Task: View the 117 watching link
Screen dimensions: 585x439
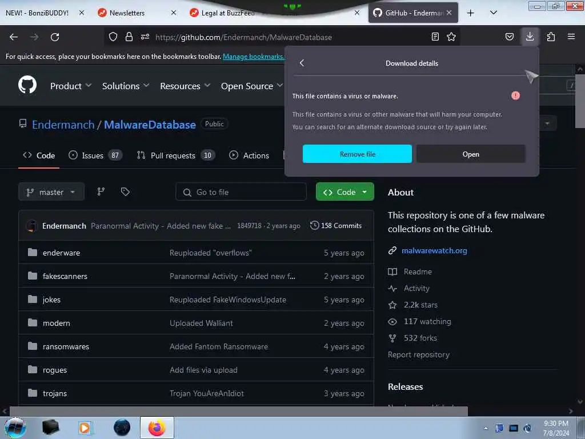Action: pyautogui.click(x=427, y=321)
